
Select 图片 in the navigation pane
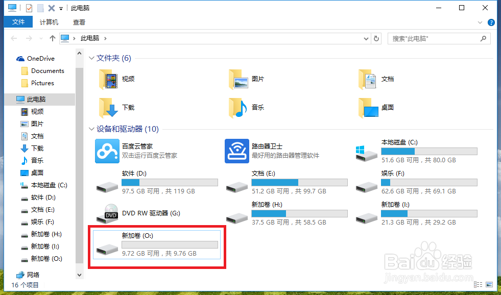tap(32, 124)
